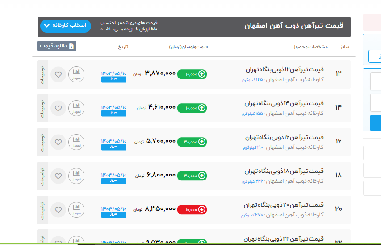Open chart for size 12 beam

76,74
